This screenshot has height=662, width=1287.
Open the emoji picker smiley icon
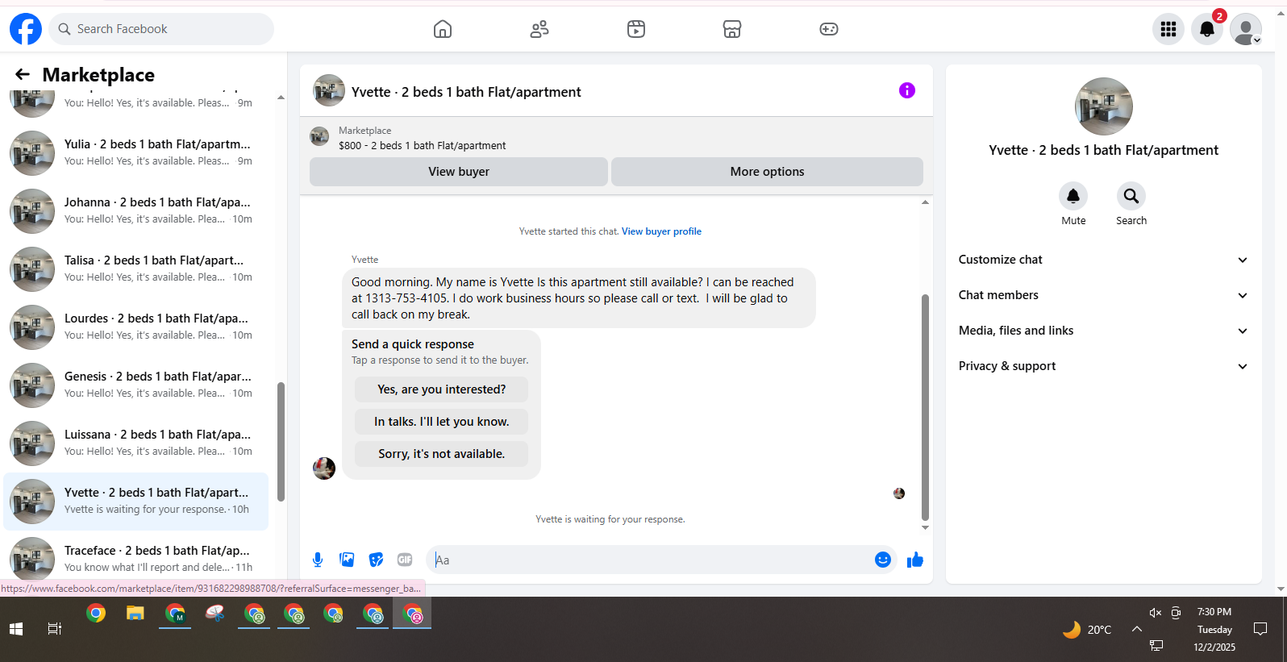883,560
